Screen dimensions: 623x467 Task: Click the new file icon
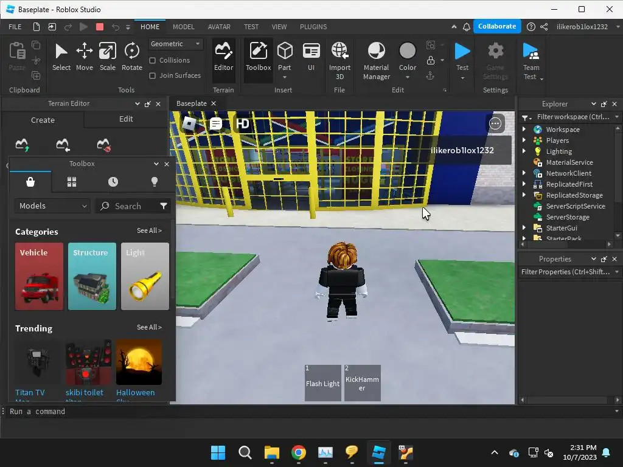pyautogui.click(x=36, y=27)
